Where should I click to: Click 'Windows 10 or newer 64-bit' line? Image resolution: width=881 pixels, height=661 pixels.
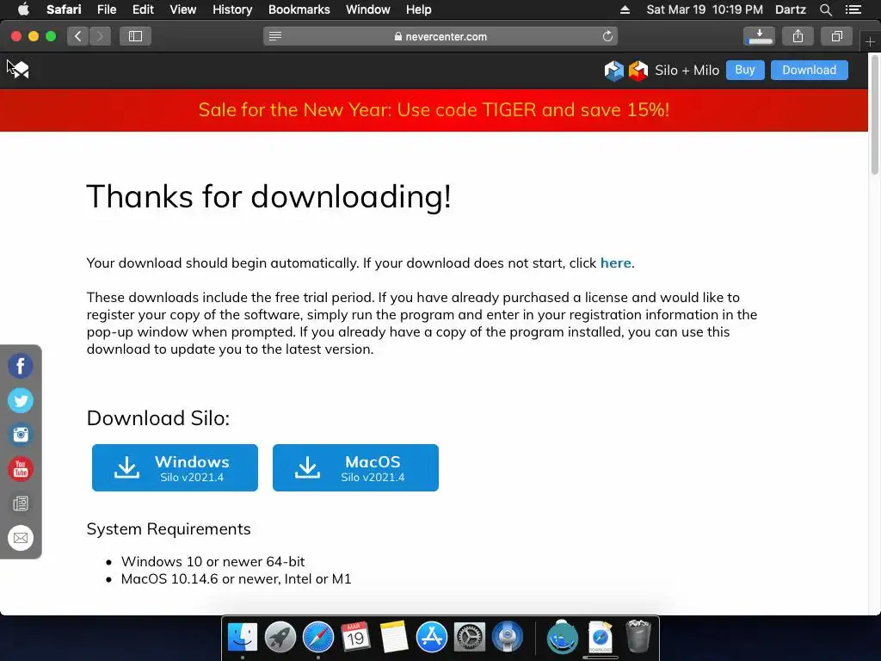tap(213, 561)
